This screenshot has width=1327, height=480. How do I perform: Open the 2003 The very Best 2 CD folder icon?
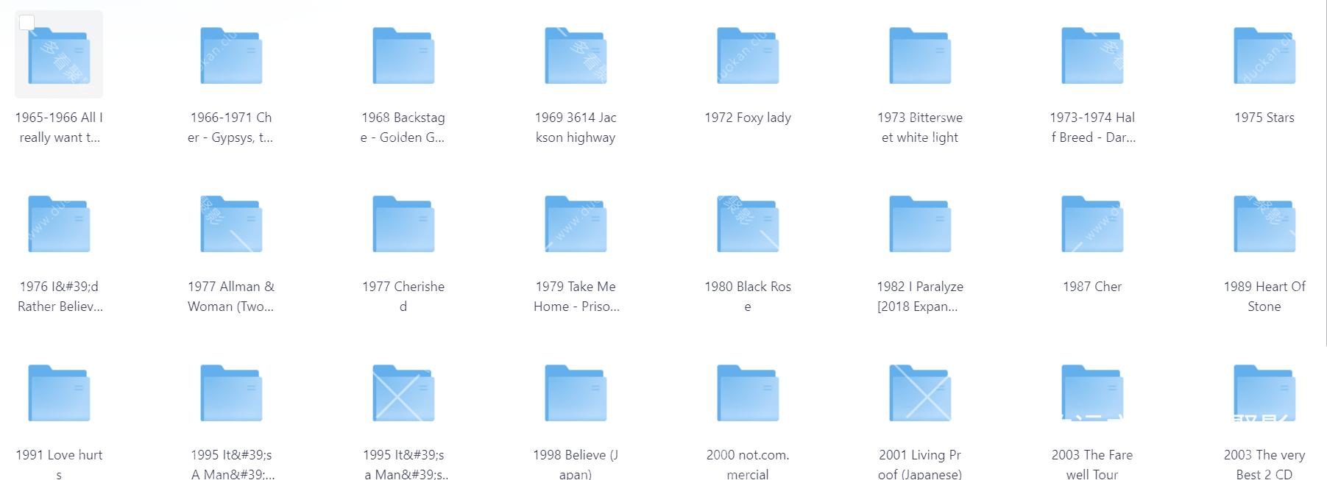(x=1264, y=393)
